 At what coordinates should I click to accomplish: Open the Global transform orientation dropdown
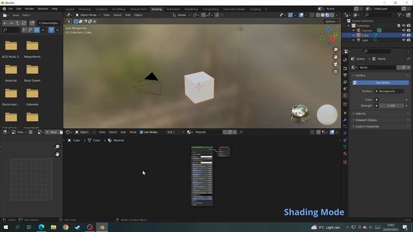[x=182, y=15]
